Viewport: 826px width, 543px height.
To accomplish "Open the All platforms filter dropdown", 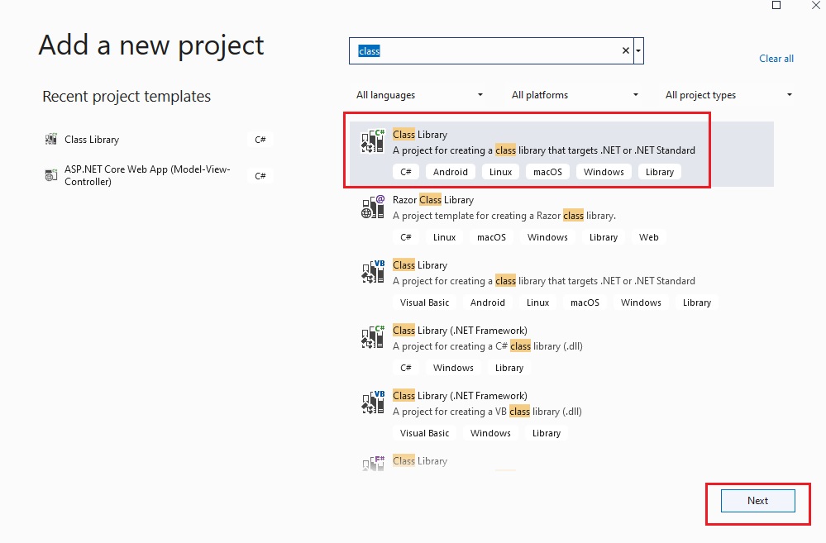I will pyautogui.click(x=575, y=95).
